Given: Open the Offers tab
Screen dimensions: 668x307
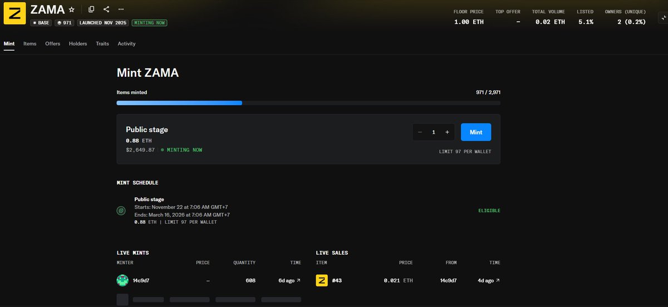Looking at the screenshot, I should pos(53,43).
